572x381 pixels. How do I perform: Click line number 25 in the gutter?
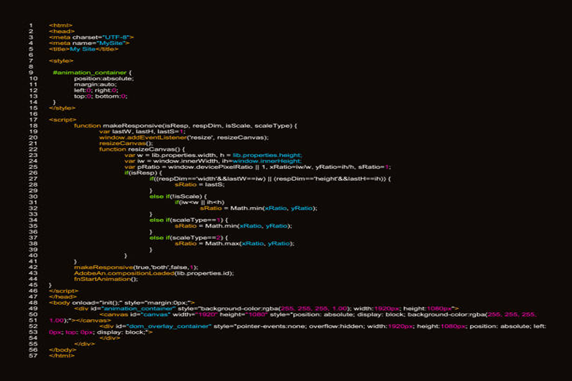pos(32,167)
